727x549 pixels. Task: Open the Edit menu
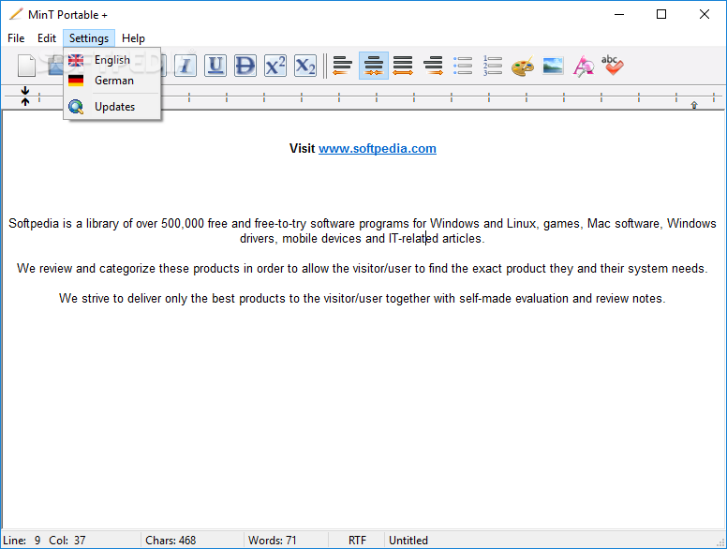click(47, 38)
